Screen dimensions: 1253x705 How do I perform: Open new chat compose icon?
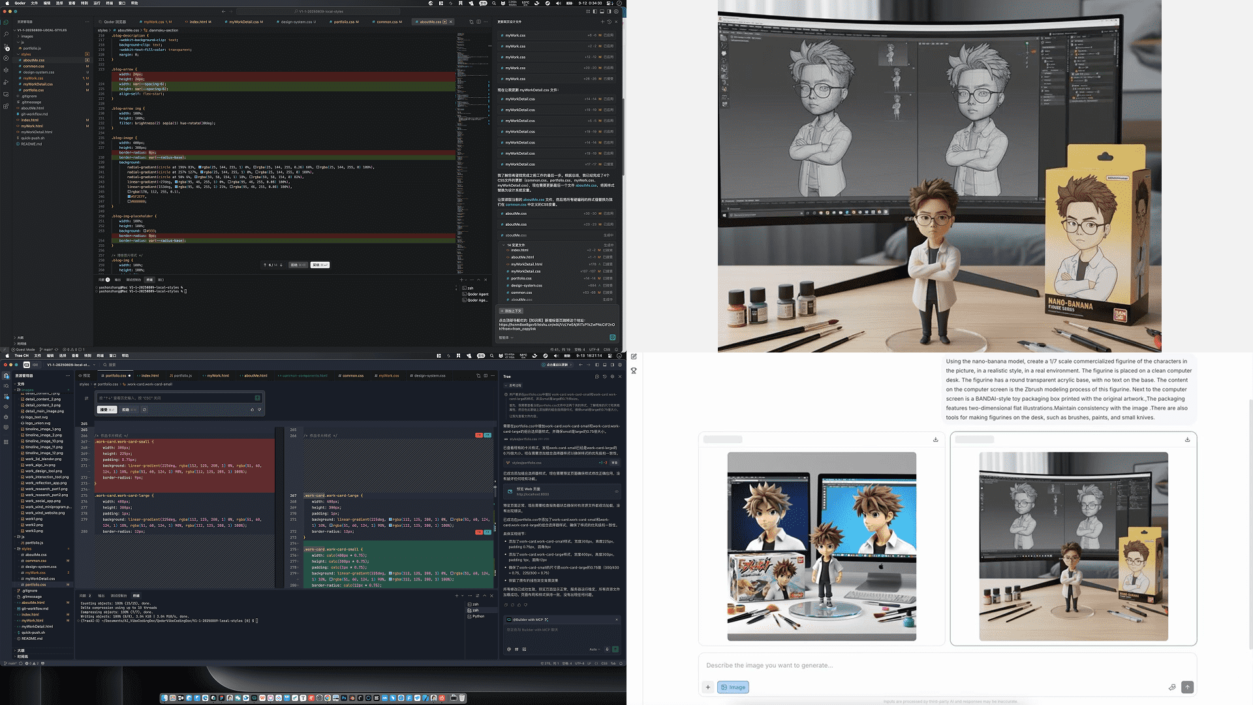pyautogui.click(x=634, y=356)
